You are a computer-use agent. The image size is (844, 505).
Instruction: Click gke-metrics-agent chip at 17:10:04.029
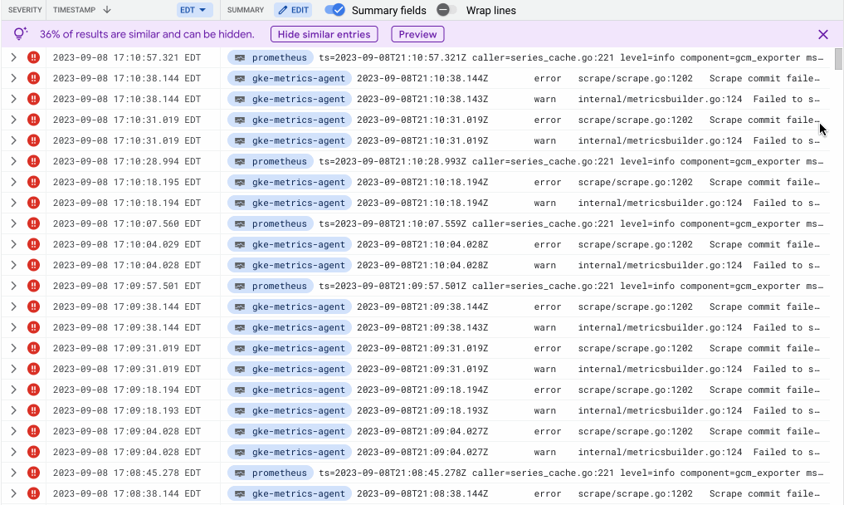(289, 244)
